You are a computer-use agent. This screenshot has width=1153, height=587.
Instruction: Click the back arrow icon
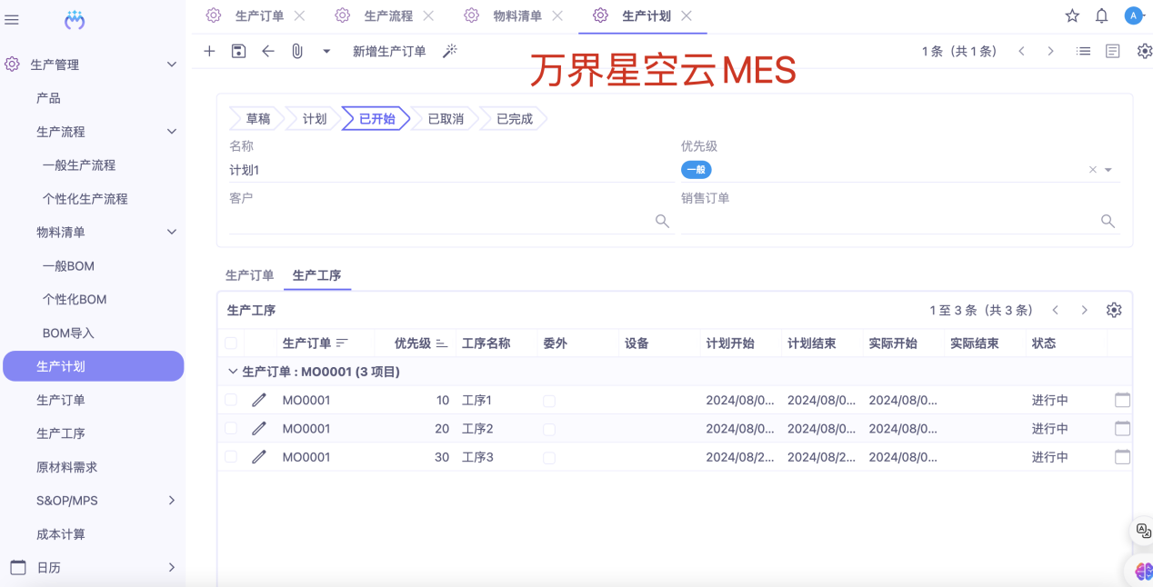pos(267,51)
